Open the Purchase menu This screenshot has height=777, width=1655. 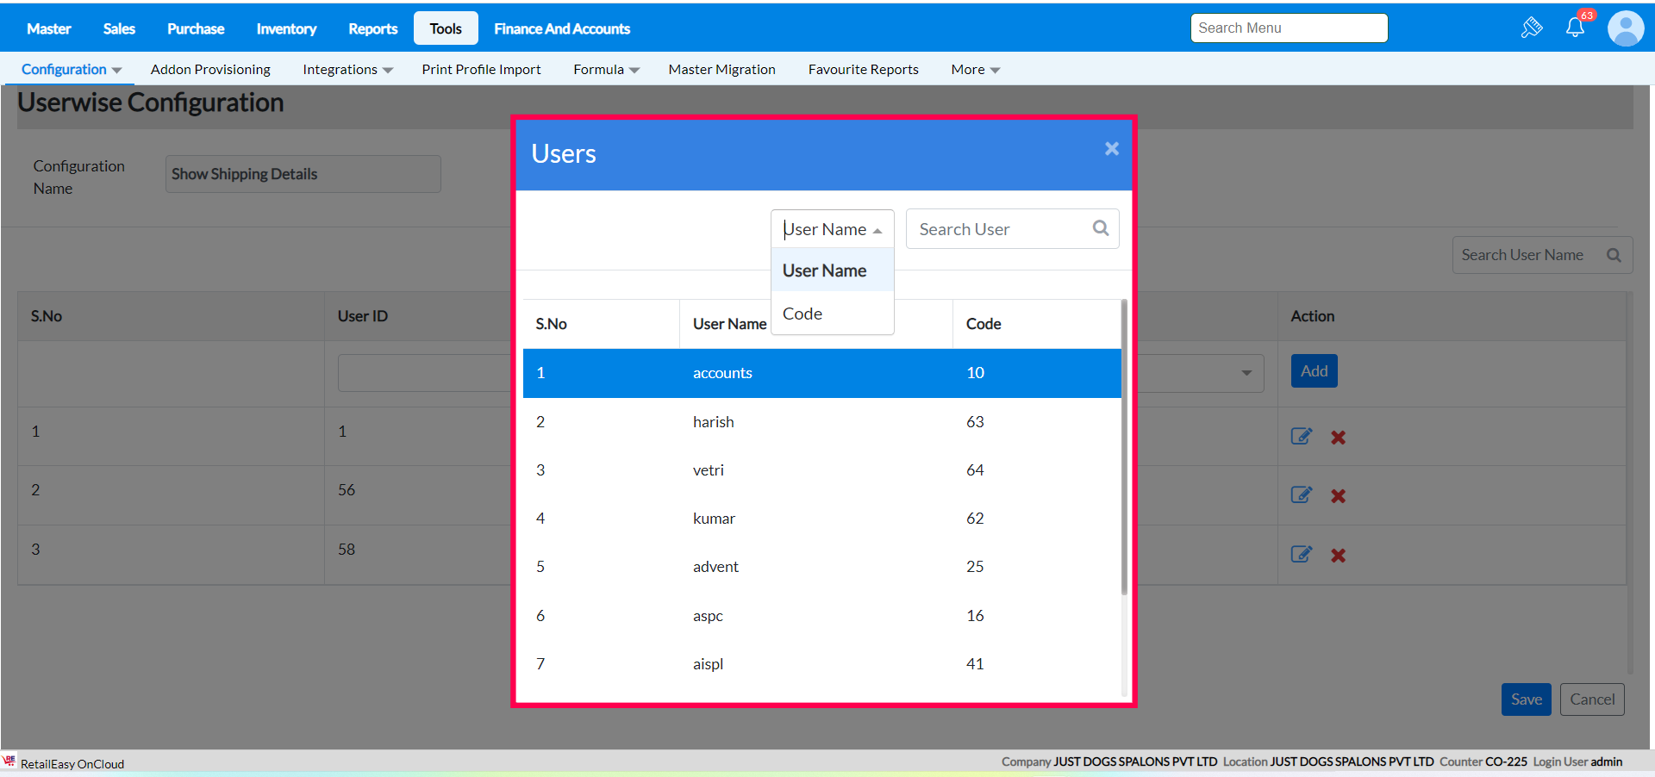pos(196,28)
